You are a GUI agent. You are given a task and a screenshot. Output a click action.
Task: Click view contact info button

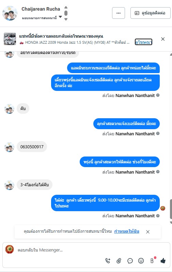[151, 13]
